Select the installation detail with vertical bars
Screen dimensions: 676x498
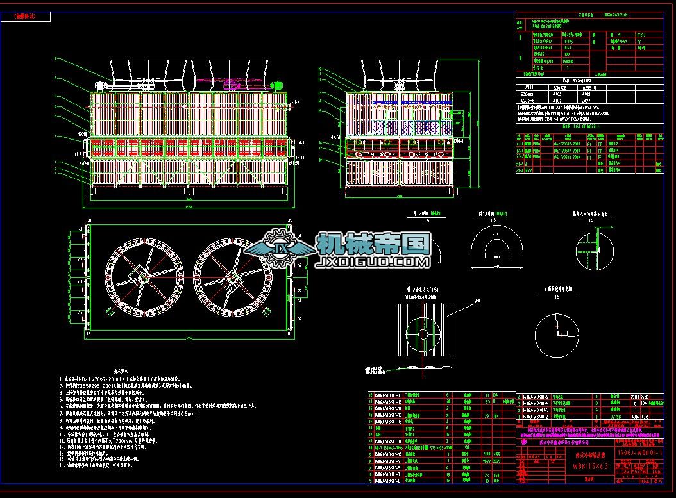click(425, 329)
